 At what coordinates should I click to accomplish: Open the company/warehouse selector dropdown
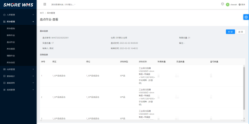click(x=63, y=4)
